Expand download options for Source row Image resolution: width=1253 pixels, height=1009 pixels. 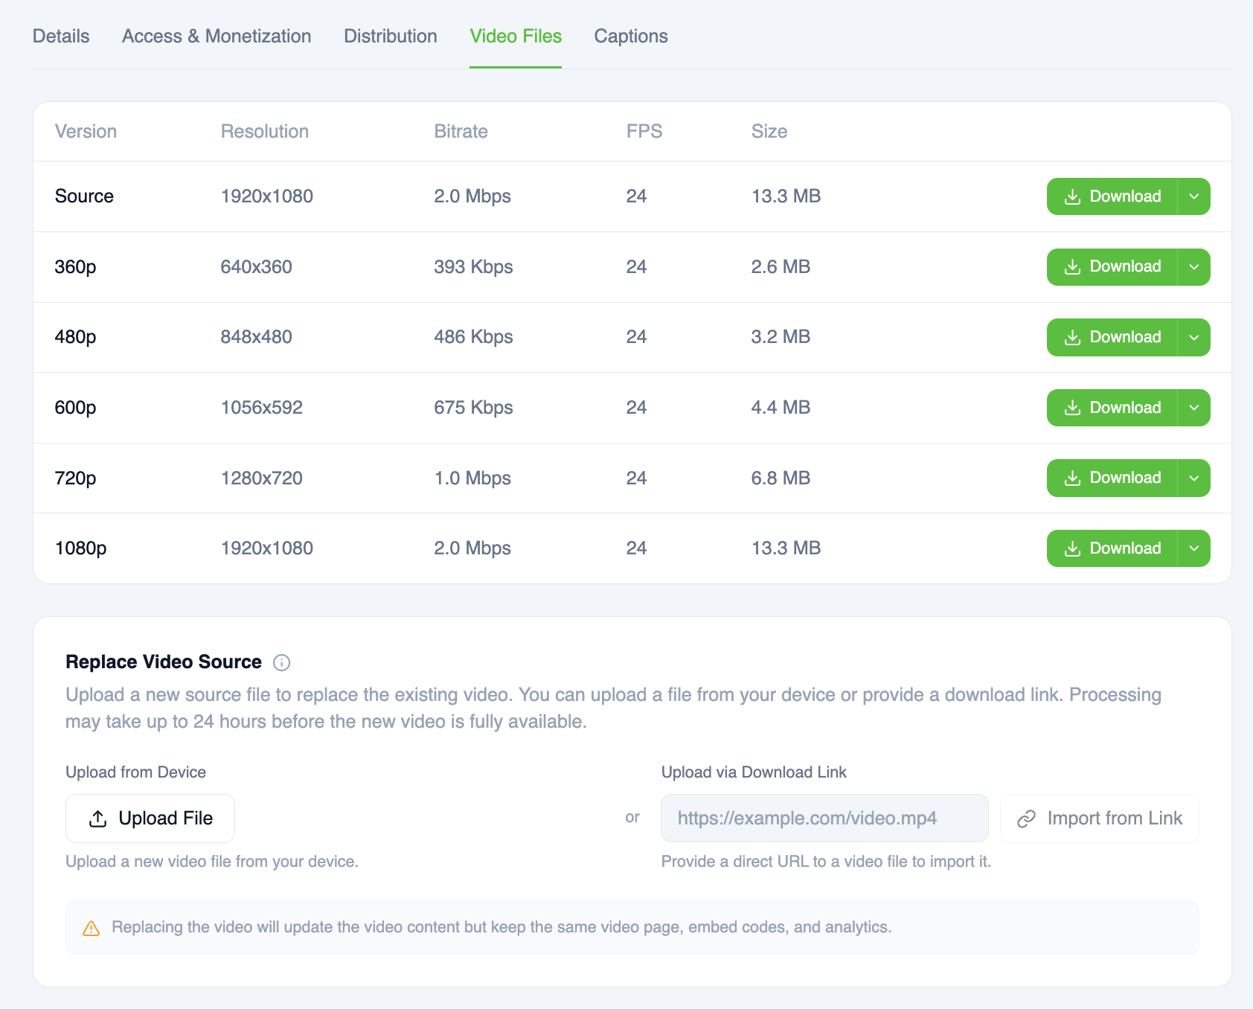click(x=1194, y=196)
